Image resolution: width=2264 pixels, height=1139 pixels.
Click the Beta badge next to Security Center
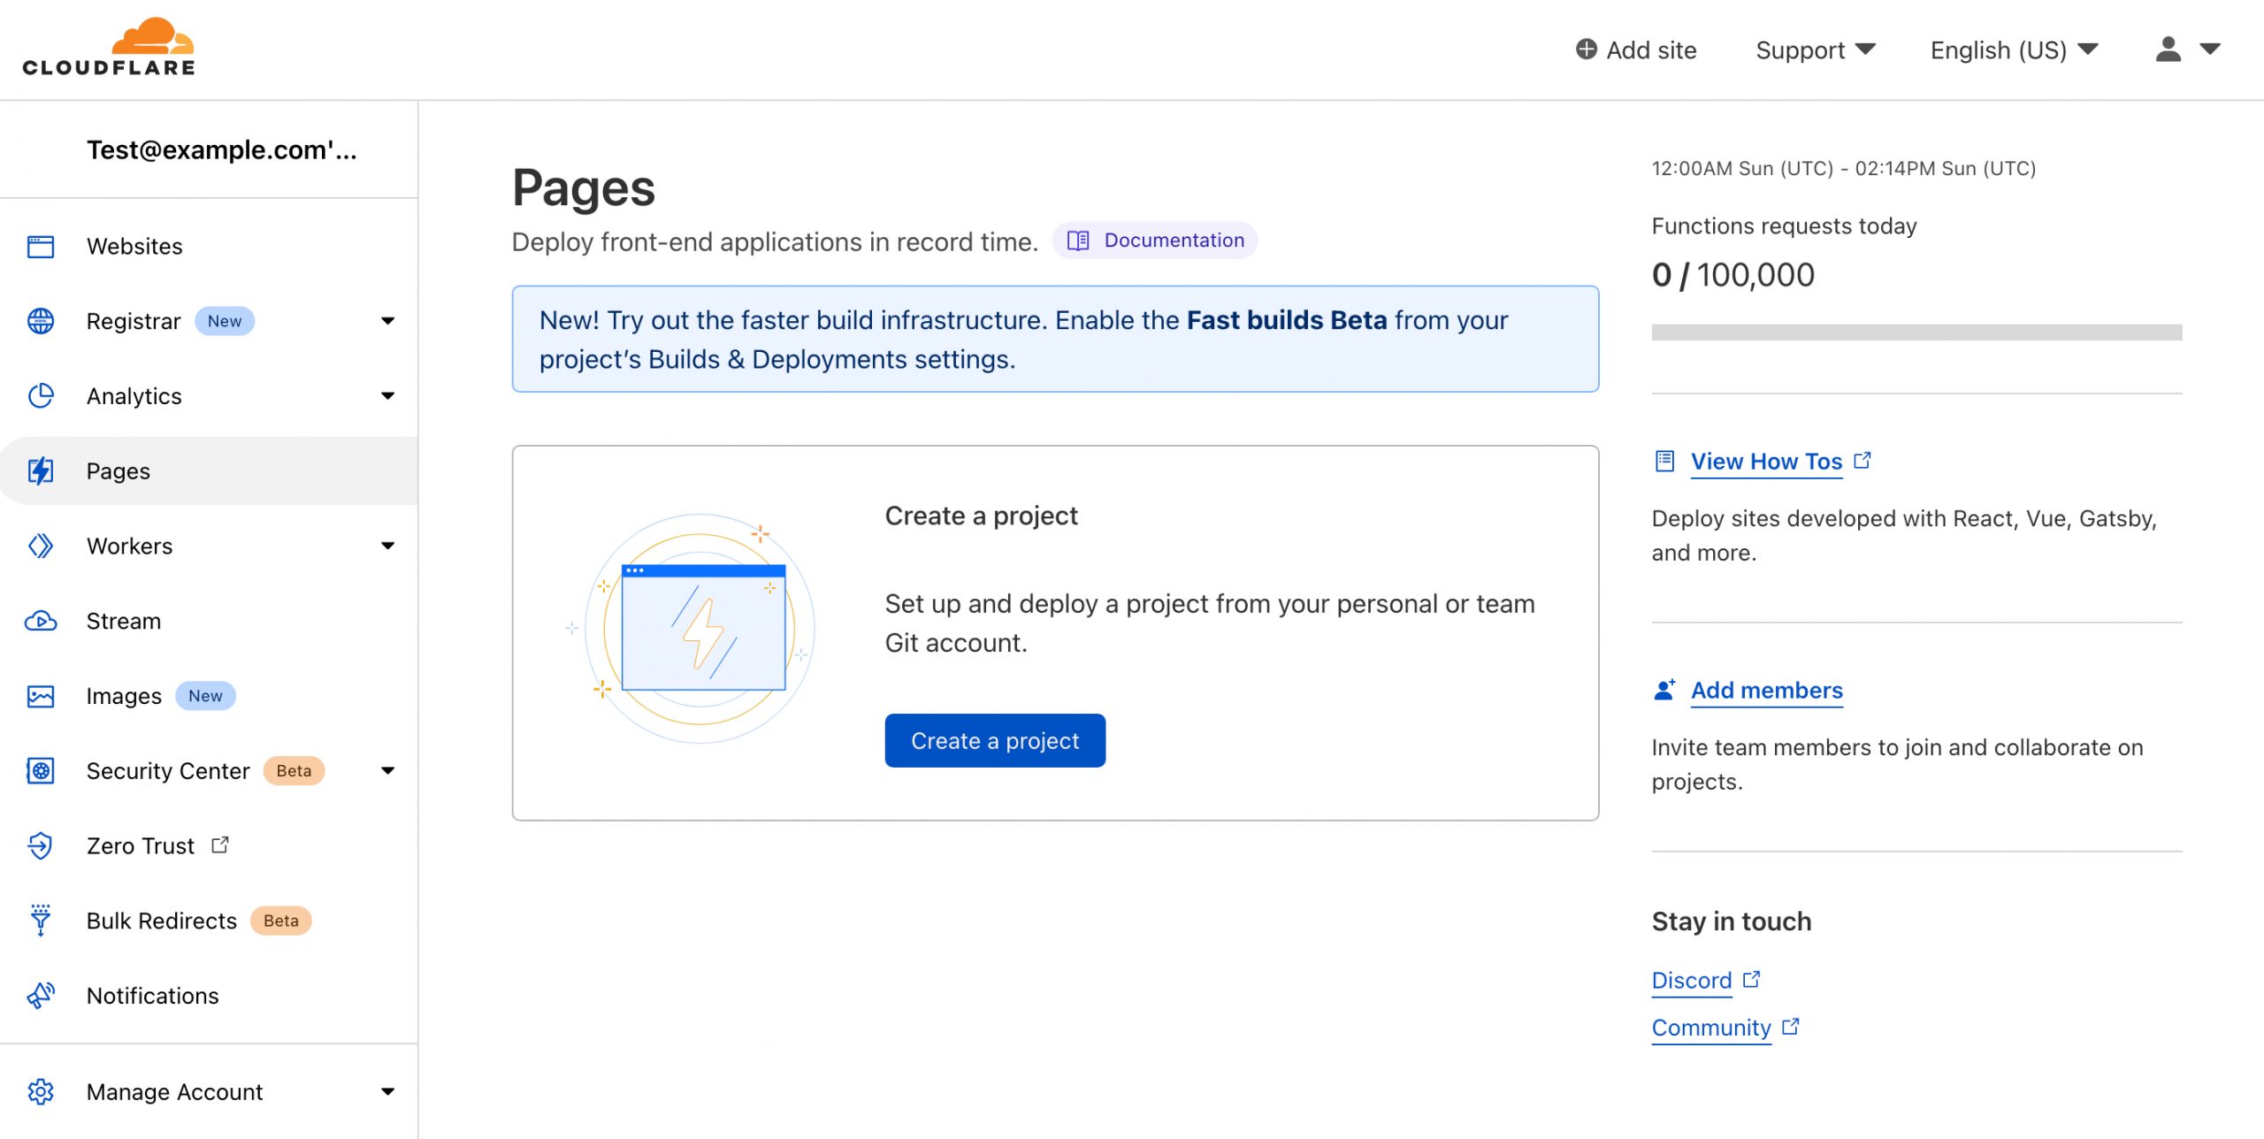(x=294, y=771)
